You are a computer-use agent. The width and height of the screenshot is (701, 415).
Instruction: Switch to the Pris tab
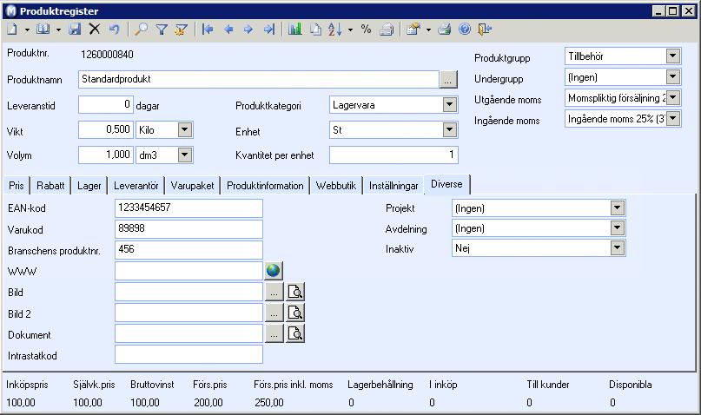pos(17,186)
